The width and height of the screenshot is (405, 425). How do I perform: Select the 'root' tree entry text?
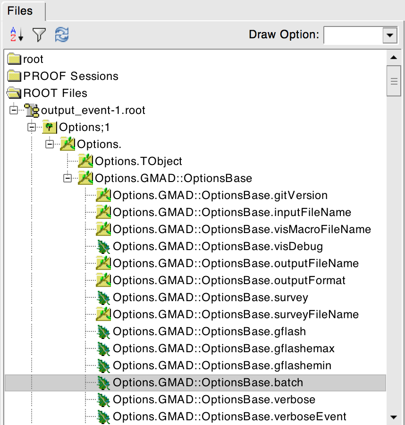click(x=33, y=59)
